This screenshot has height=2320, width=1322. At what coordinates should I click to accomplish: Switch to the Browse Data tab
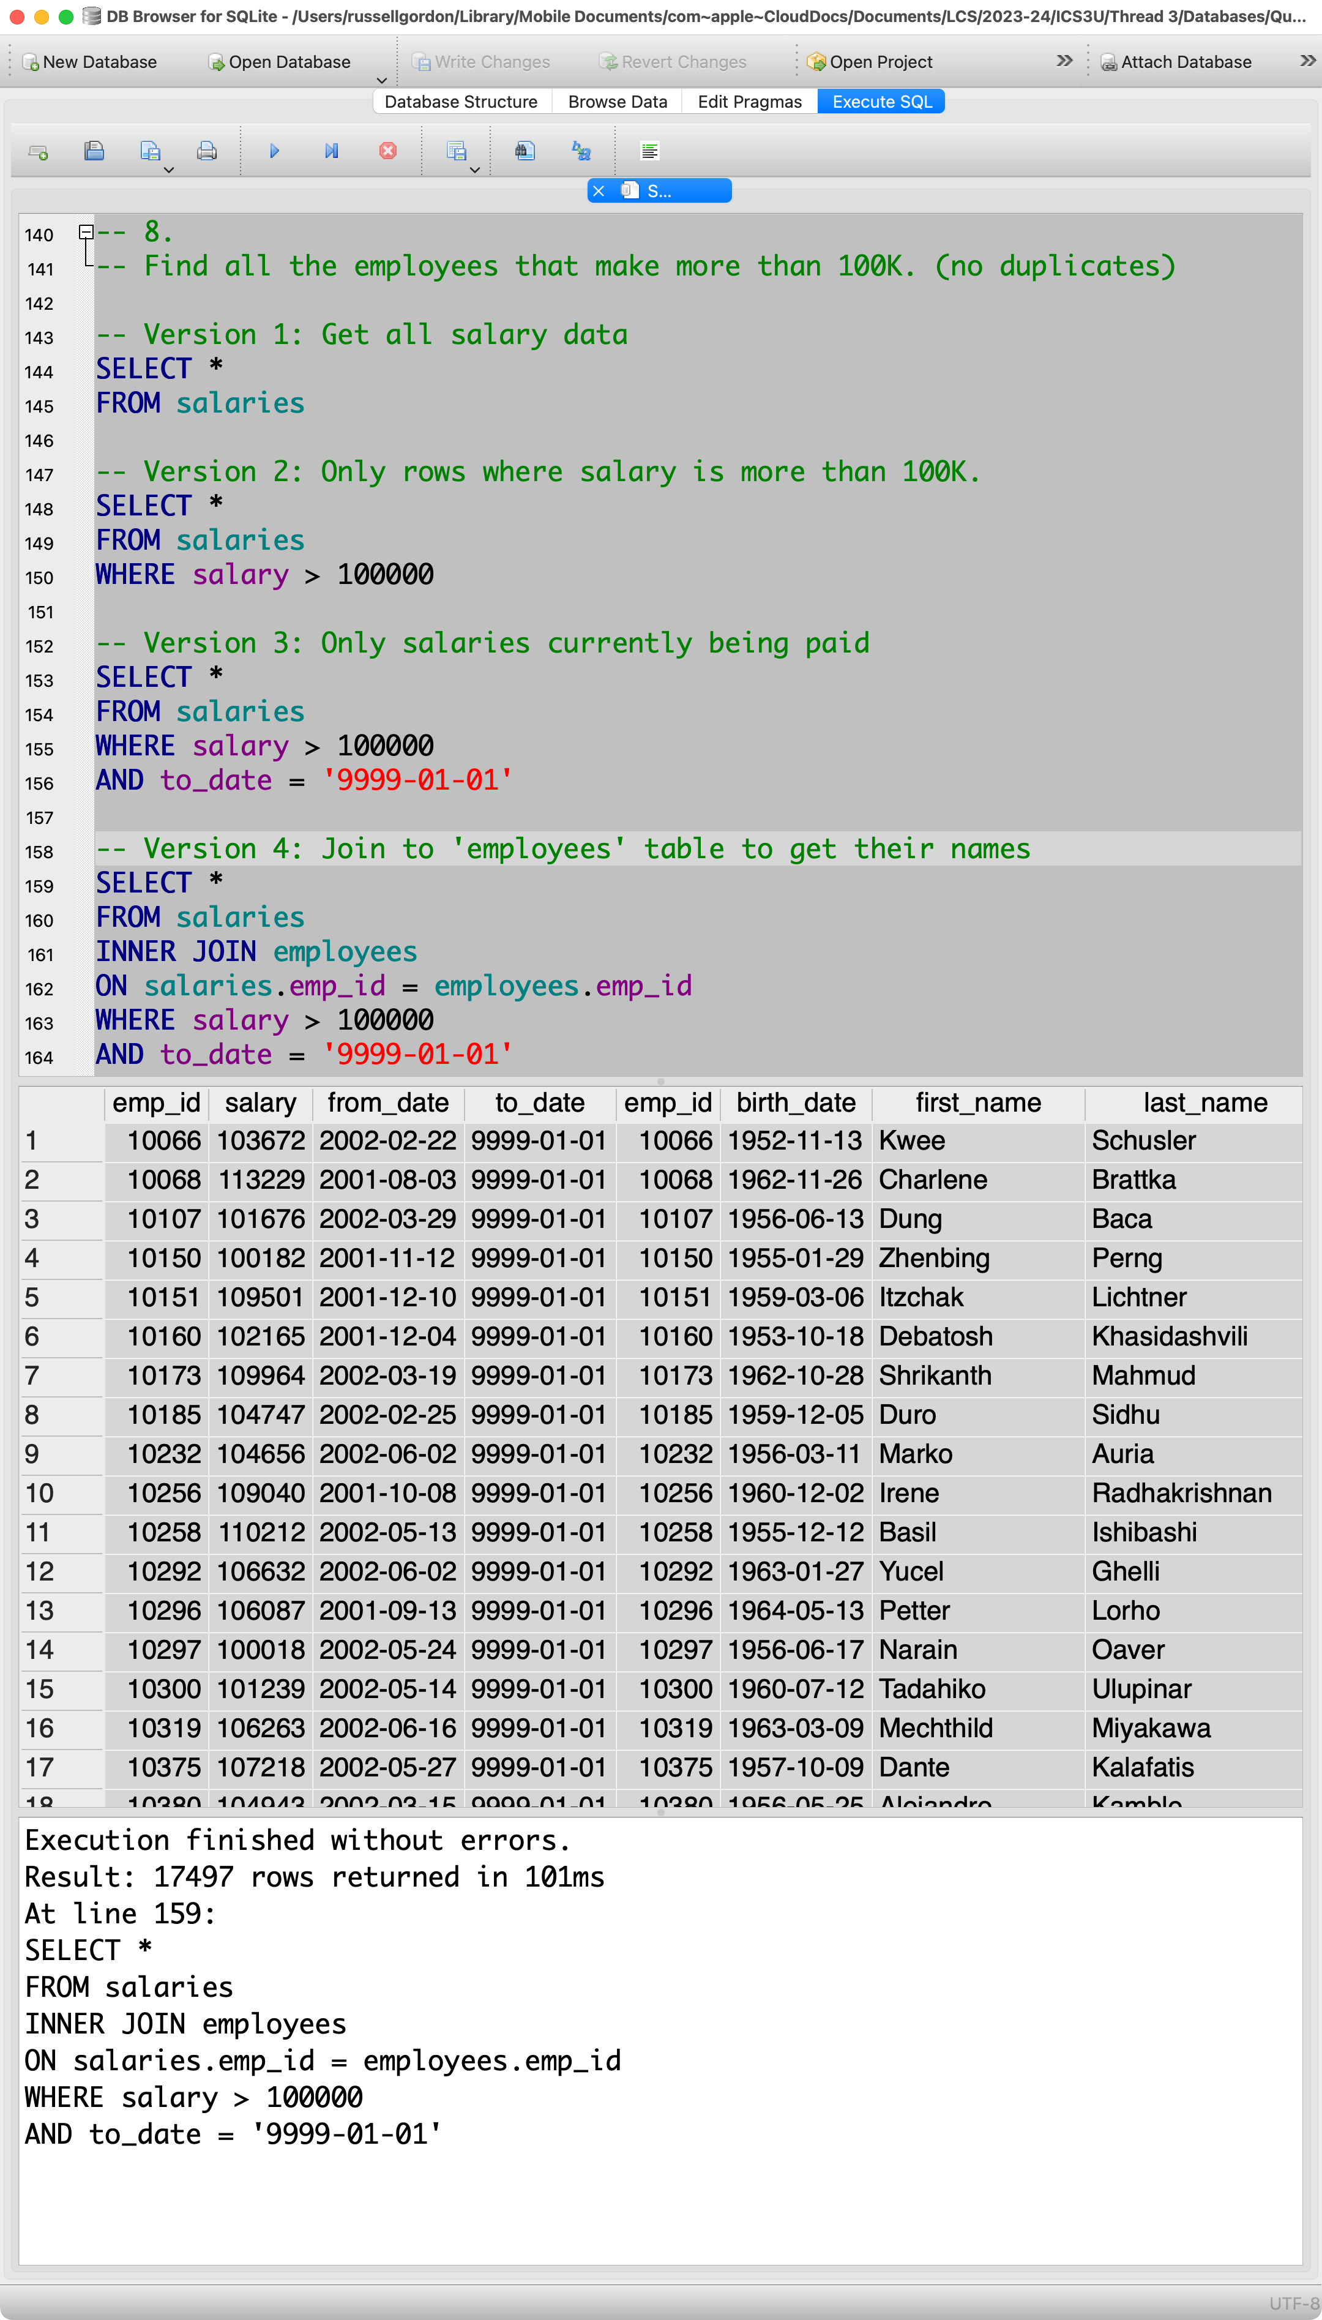pos(616,102)
